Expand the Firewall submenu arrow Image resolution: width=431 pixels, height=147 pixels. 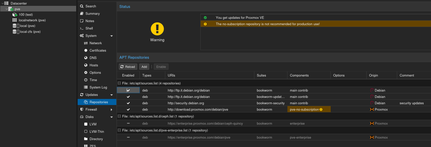(x=112, y=110)
